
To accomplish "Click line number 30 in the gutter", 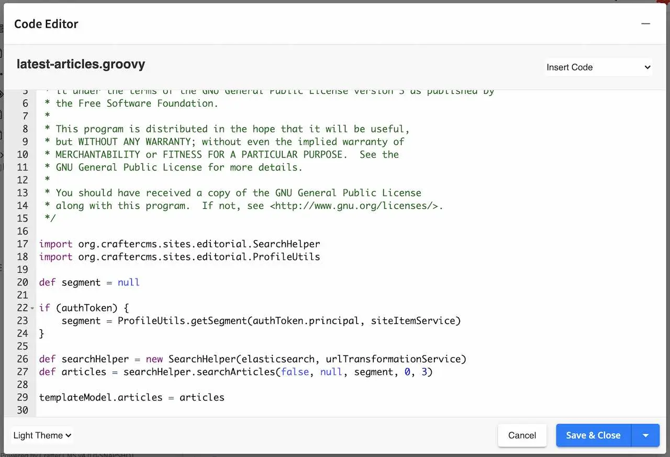I will [x=23, y=410].
